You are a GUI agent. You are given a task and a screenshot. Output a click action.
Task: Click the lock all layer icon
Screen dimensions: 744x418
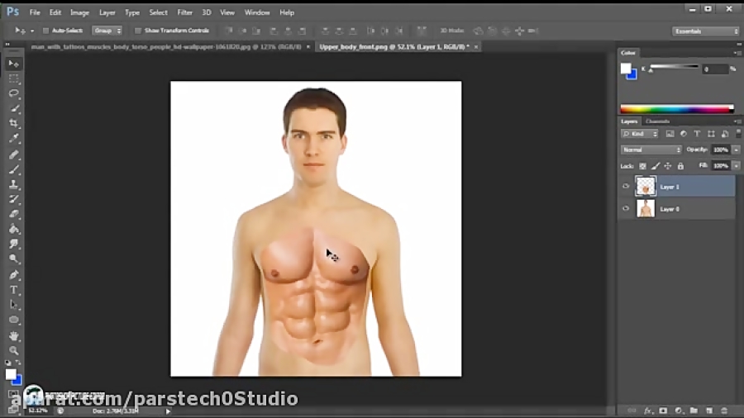680,166
